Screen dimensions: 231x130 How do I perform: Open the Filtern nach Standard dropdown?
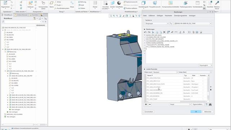(x=165, y=72)
